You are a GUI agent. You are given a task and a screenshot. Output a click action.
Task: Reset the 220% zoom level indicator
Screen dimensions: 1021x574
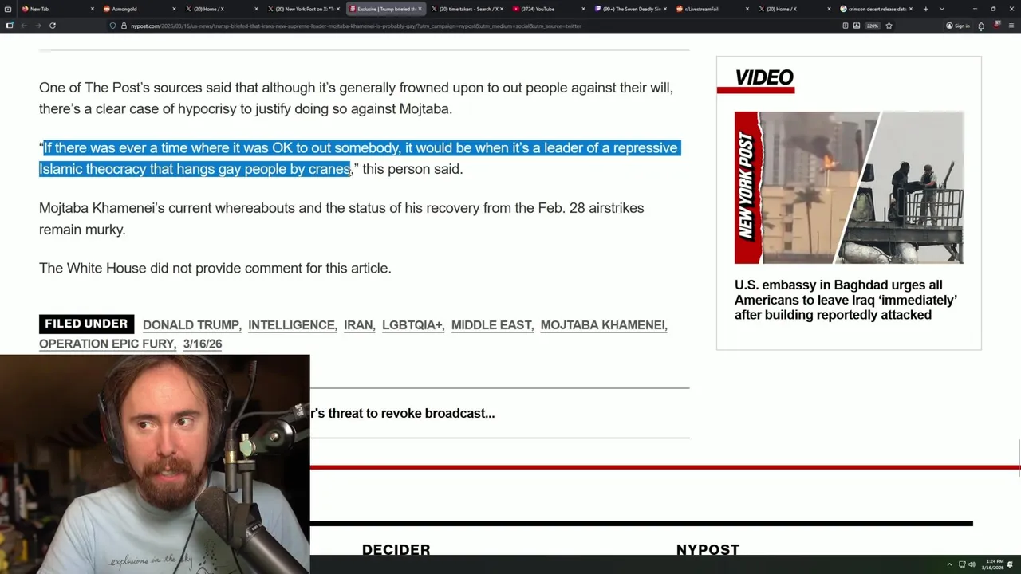(x=873, y=26)
